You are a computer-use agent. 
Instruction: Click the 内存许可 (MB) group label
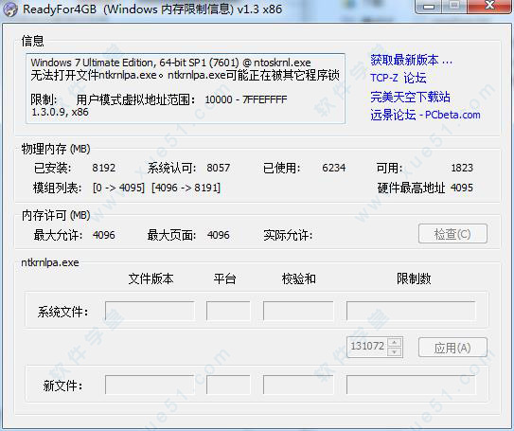(x=56, y=215)
